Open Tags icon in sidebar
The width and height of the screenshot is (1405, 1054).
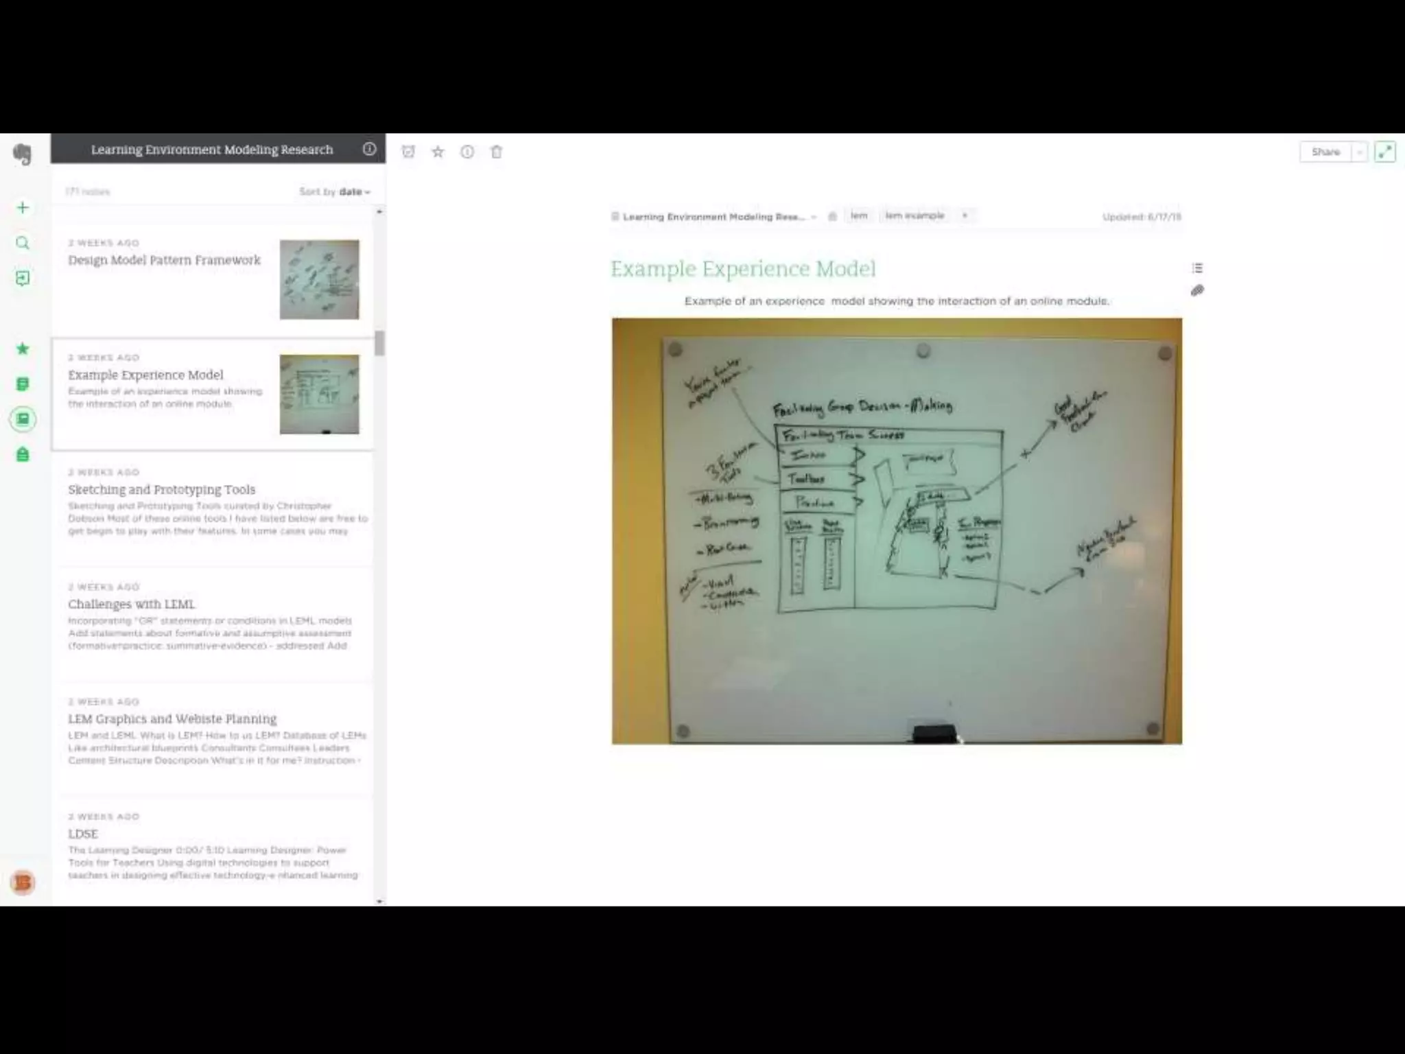click(23, 454)
